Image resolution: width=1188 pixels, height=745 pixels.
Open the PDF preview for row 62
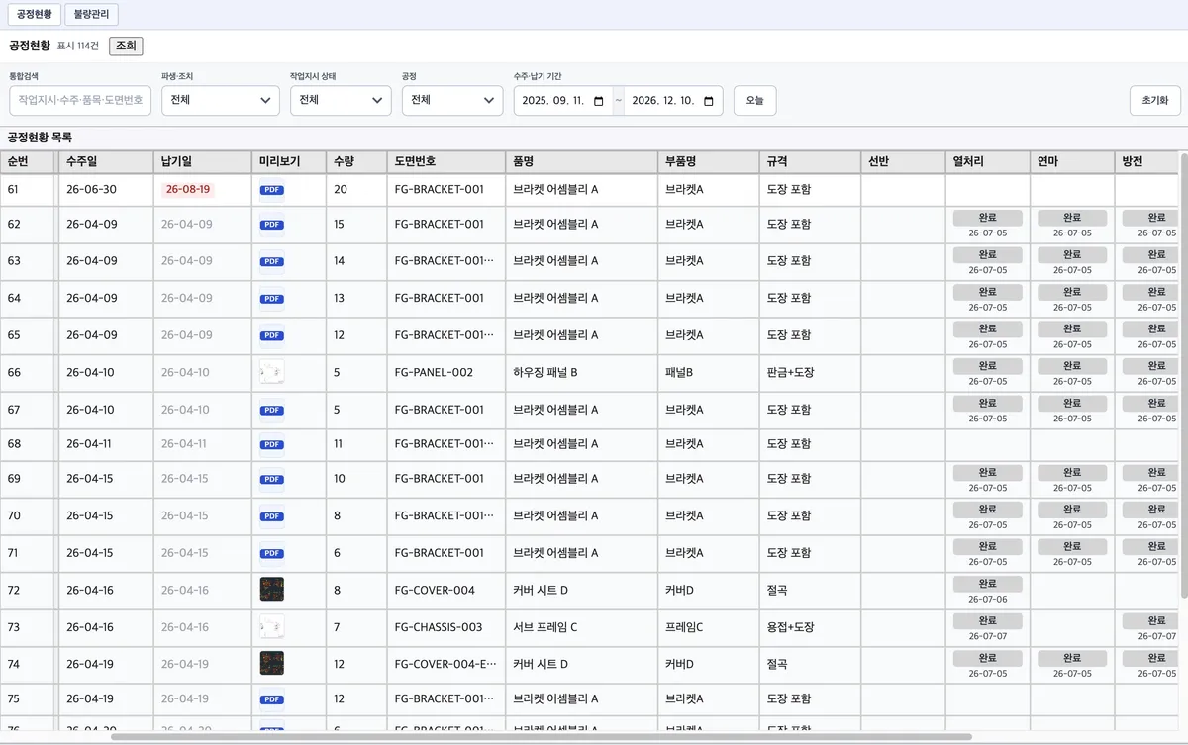[x=271, y=225]
